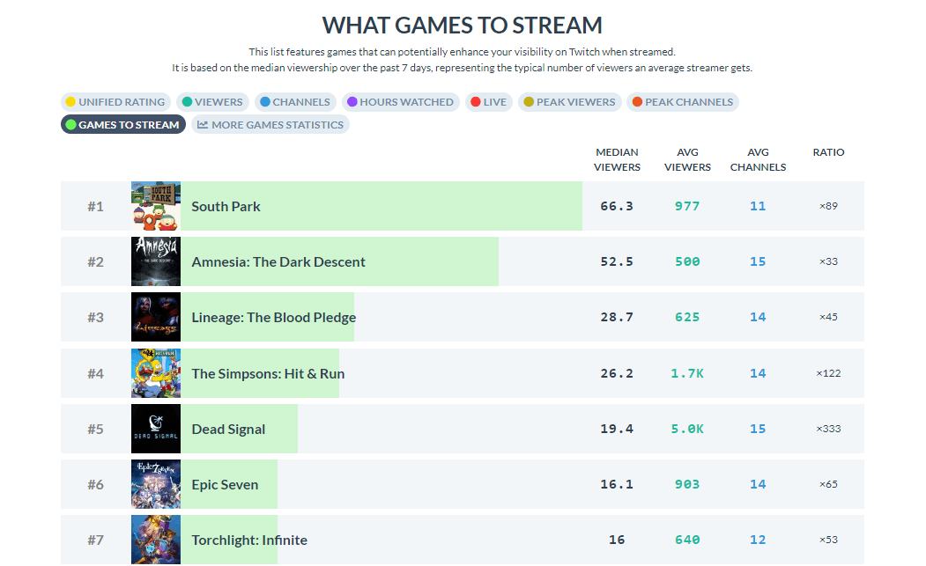Click the Torchlight: Infinite cover image

[155, 540]
